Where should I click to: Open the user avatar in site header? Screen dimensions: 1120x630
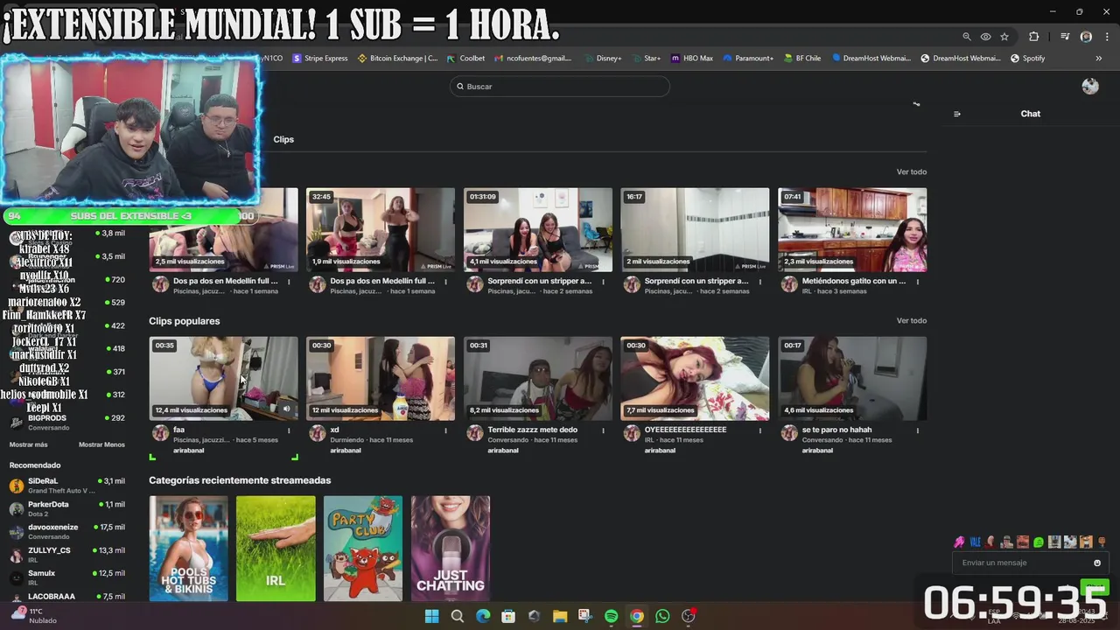tap(1090, 86)
